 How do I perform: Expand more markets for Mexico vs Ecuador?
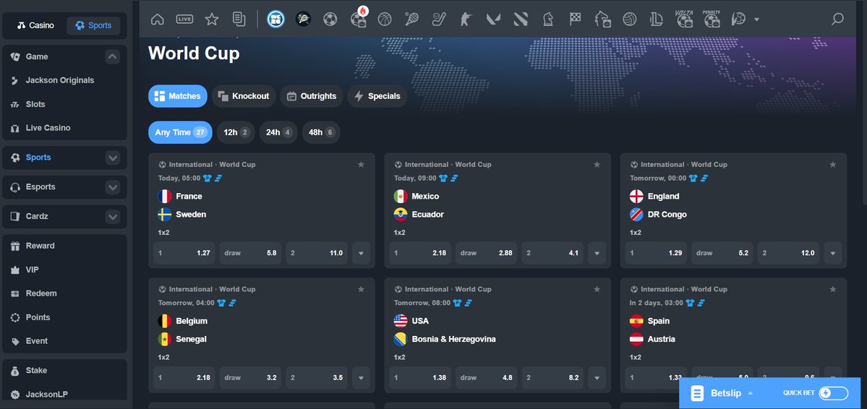pos(597,253)
